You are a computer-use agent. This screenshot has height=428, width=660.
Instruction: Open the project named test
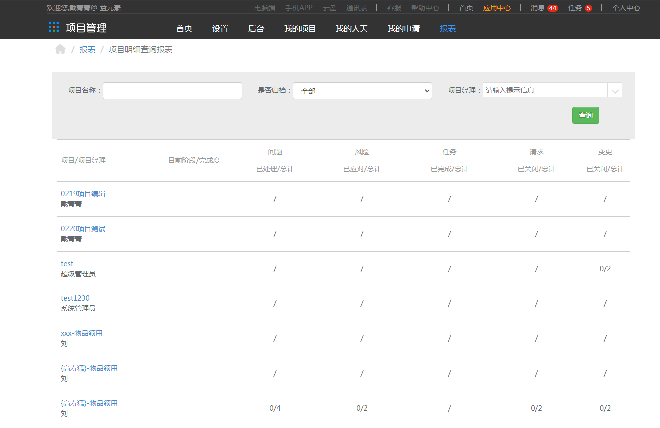pos(67,264)
